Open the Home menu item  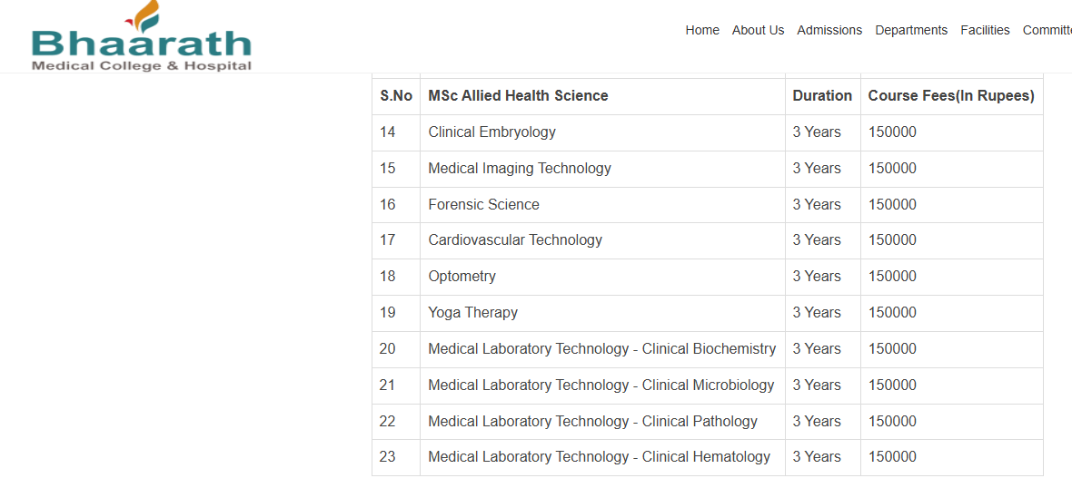[702, 30]
